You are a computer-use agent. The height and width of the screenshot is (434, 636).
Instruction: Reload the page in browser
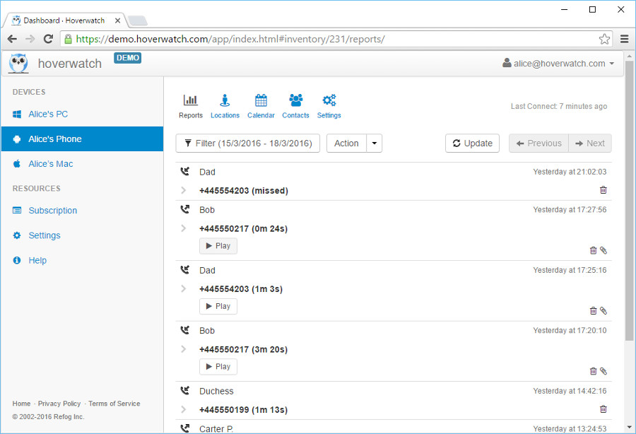click(48, 39)
